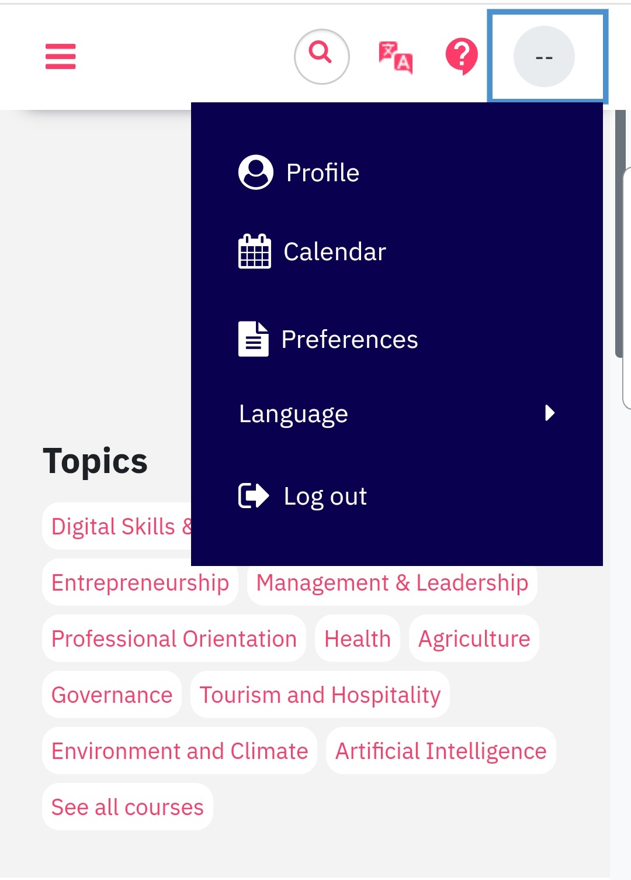
Task: Open Artificial Intelligence topic
Action: tap(441, 751)
